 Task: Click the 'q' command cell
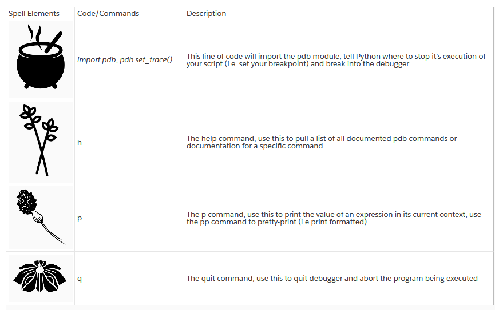tap(129, 278)
